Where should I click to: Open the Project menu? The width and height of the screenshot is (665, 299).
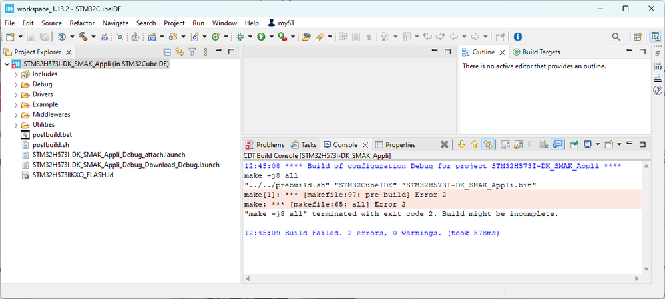point(174,23)
